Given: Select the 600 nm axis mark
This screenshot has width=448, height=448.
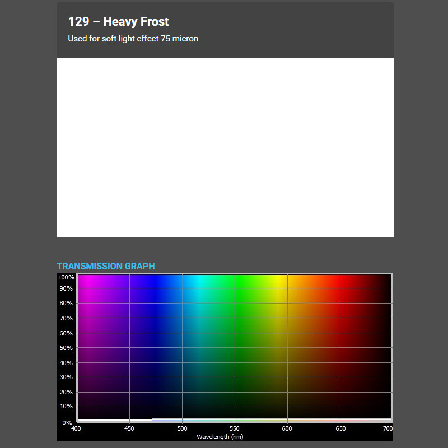Looking at the screenshot, I should click(287, 428).
